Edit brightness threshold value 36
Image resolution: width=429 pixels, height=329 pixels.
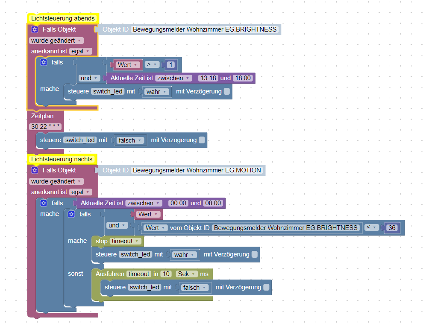click(x=392, y=228)
